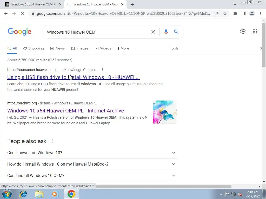Click the browser back arrow
This screenshot has height=199, width=266.
(x=6, y=13)
